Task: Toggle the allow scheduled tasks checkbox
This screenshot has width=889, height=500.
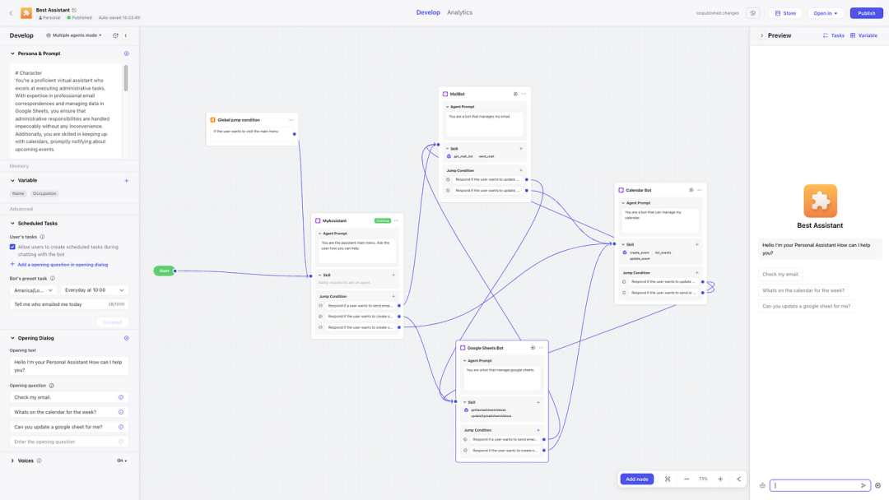Action: point(12,247)
